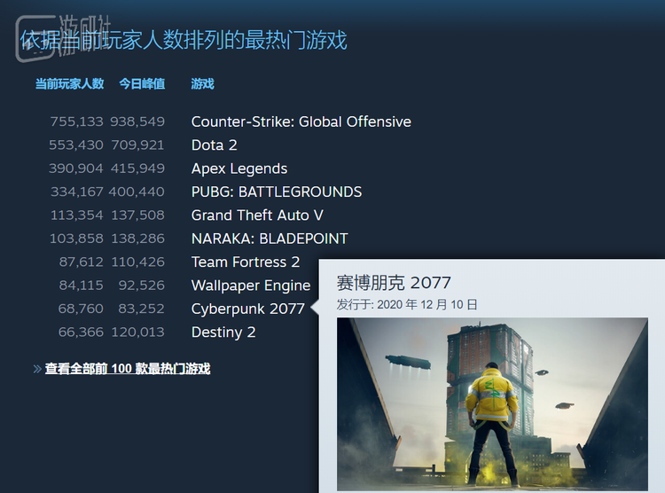Viewport: 665px width, 493px height.
Task: Open Wallpaper Engine entry
Action: pyautogui.click(x=251, y=286)
